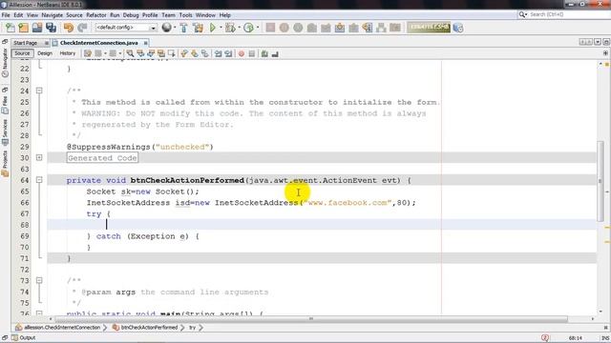This screenshot has width=611, height=343.
Task: Expand the Generated Code fold at line 30
Action: pyautogui.click(x=39, y=157)
